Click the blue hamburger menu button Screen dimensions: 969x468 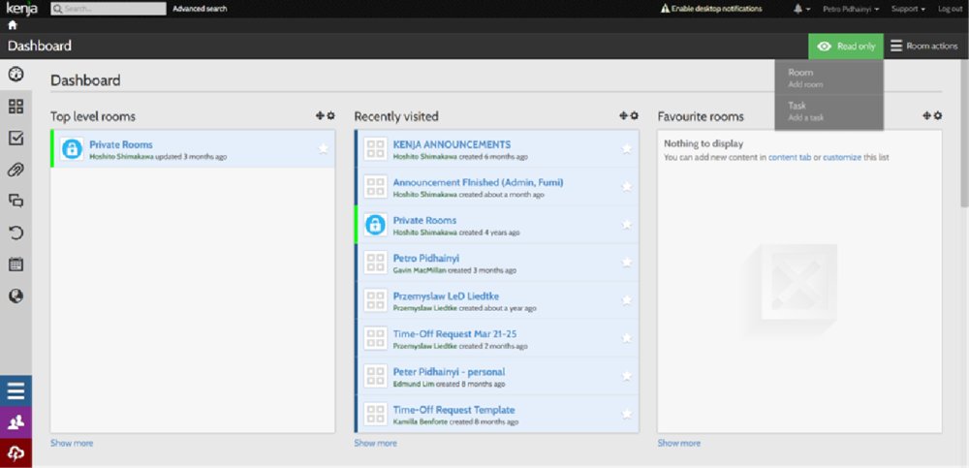[16, 390]
